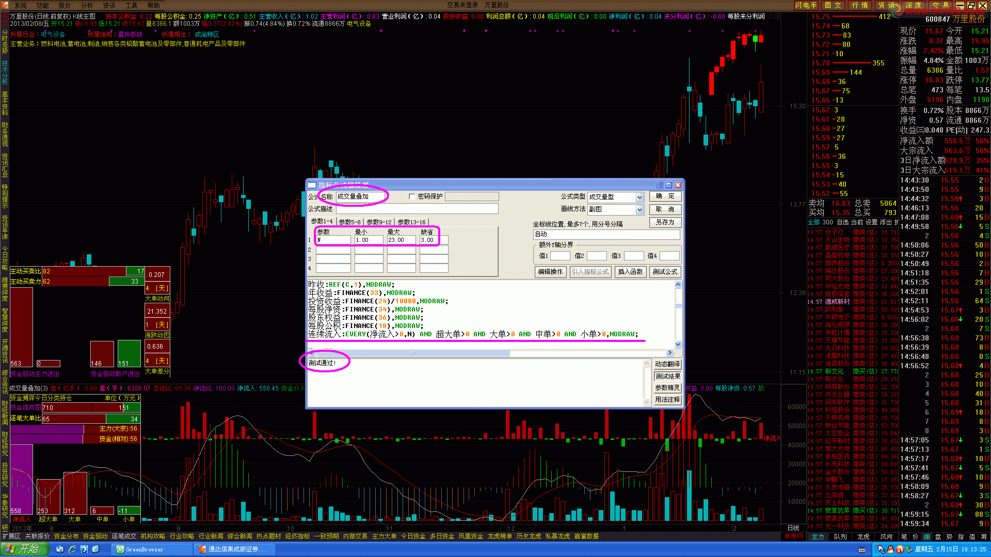
Task: Click the 闪电手 toolbar button
Action: point(806,5)
